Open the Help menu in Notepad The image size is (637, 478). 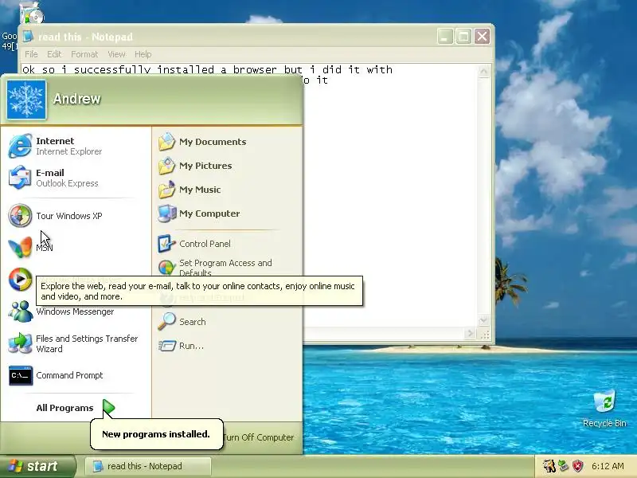tap(143, 54)
